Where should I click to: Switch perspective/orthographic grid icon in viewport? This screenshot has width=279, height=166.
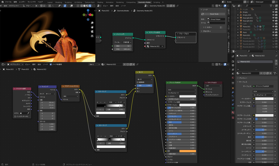[92, 36]
